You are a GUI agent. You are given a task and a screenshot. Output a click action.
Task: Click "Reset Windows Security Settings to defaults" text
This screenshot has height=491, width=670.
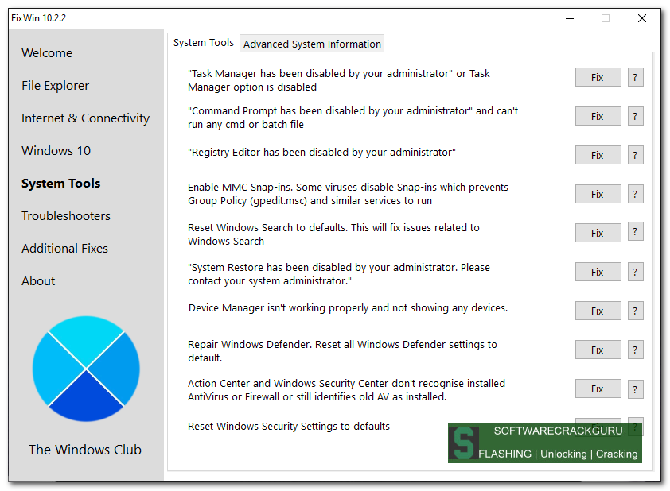pyautogui.click(x=288, y=426)
